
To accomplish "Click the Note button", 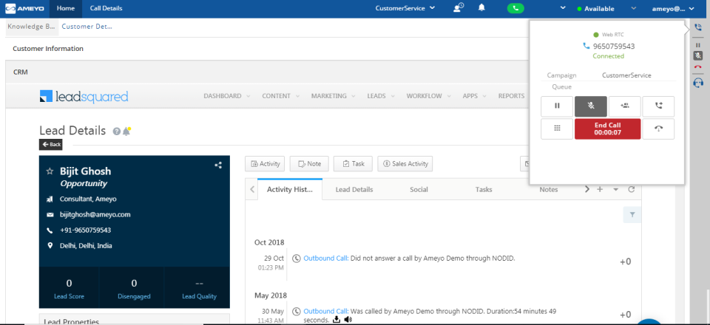I will click(309, 164).
